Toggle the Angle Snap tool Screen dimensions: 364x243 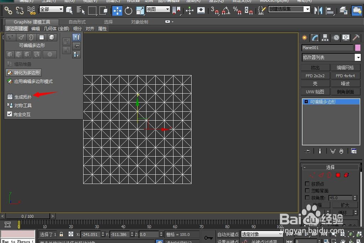coord(226,11)
